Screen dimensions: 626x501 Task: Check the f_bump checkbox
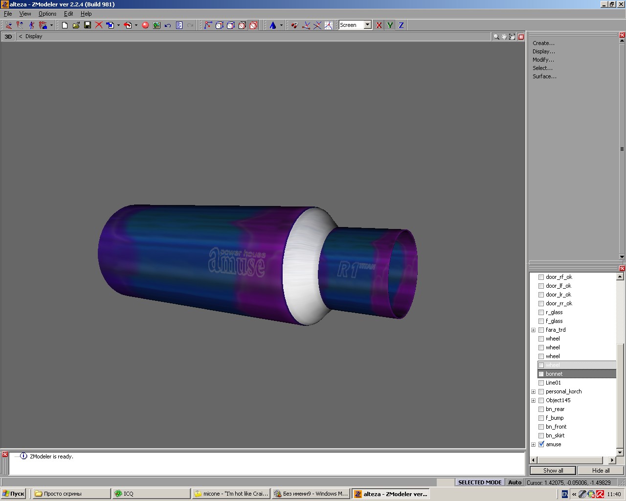(x=541, y=418)
